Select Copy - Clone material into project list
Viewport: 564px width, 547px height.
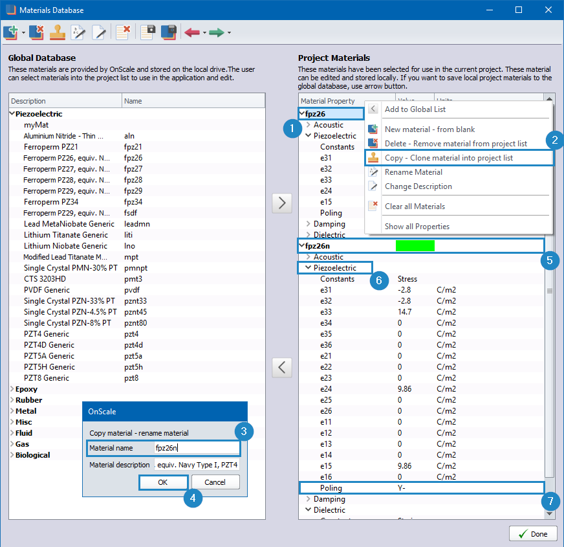[459, 158]
